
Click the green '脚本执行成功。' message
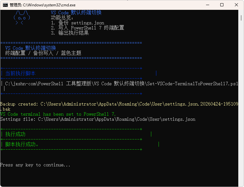coord(22,145)
